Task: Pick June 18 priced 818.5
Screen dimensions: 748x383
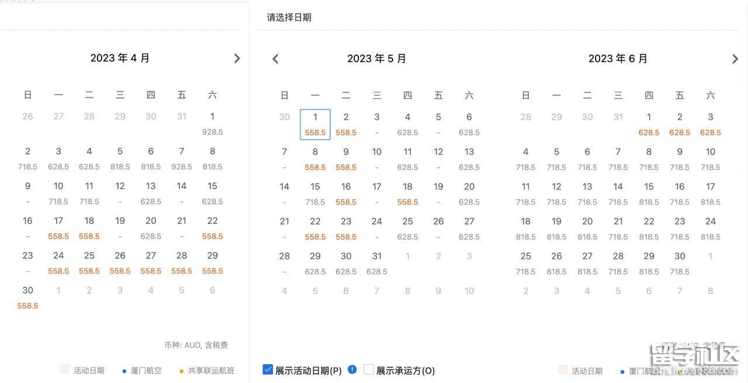Action: coord(526,229)
